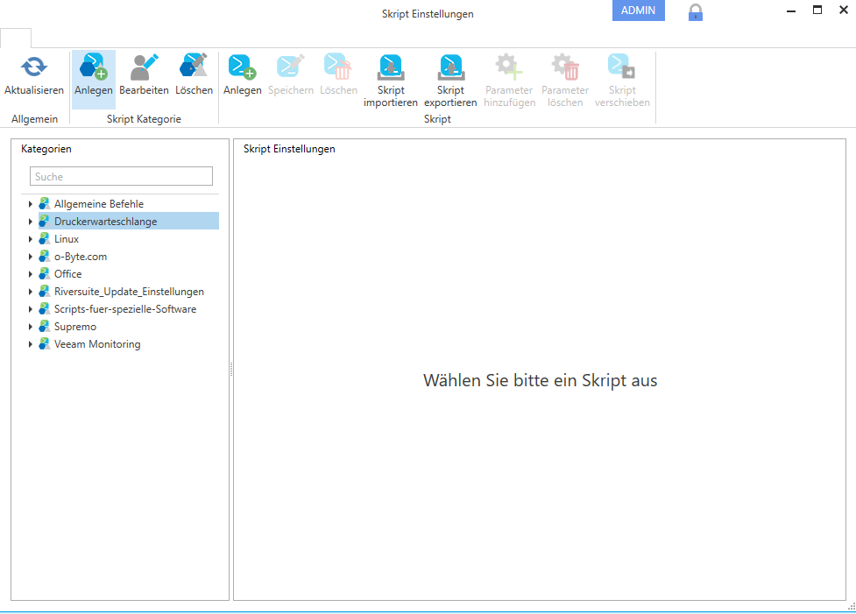This screenshot has width=856, height=614.
Task: Click into the Suche search field
Action: [x=122, y=176]
